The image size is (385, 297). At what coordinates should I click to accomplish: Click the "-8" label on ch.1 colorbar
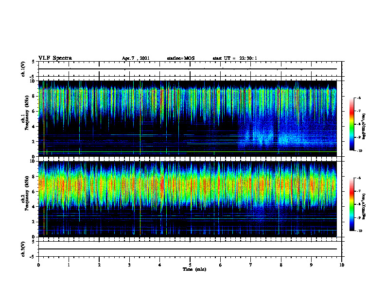pyautogui.click(x=359, y=124)
